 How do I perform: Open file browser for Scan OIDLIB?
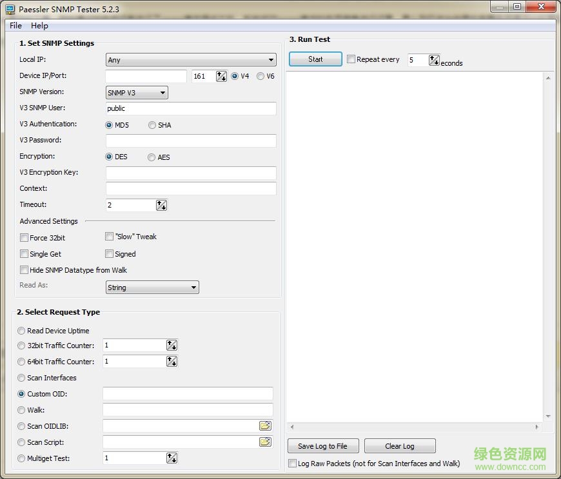point(266,425)
